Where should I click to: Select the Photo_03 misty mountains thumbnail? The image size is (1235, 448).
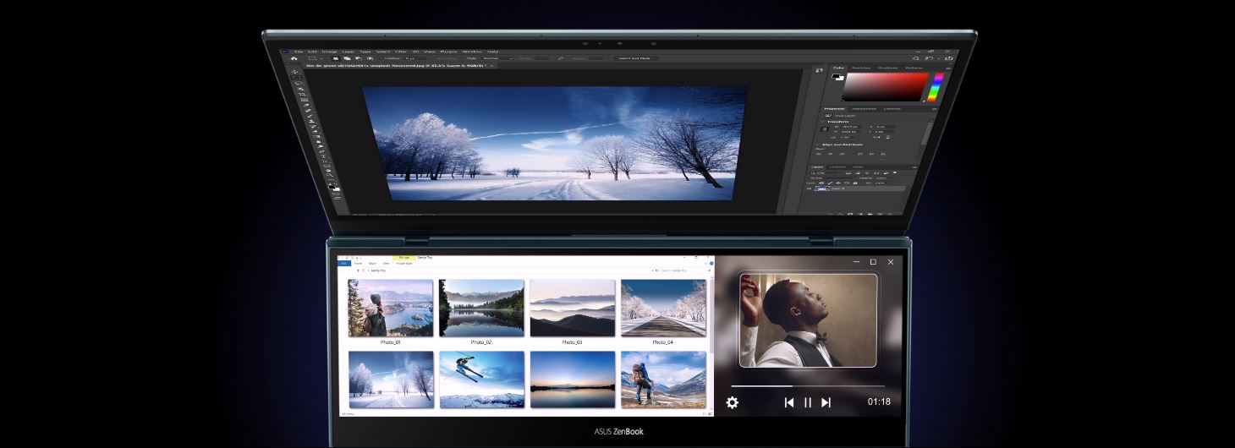tap(573, 309)
